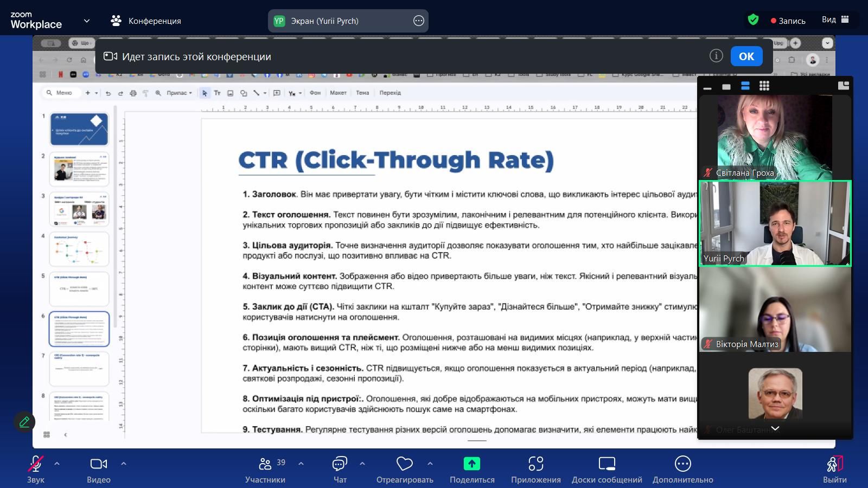Select the text box tool
Screen dimensions: 868x488
(x=218, y=93)
